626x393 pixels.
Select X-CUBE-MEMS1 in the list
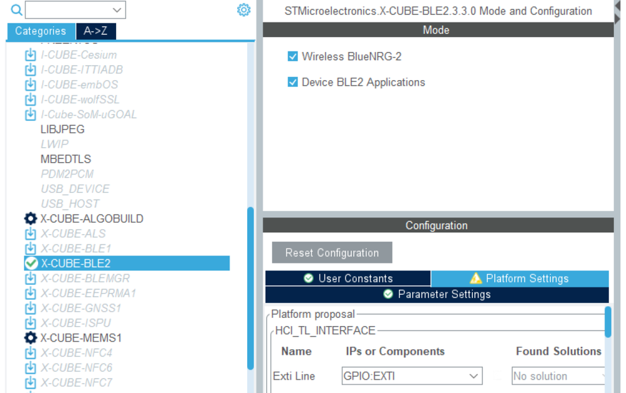coord(81,338)
